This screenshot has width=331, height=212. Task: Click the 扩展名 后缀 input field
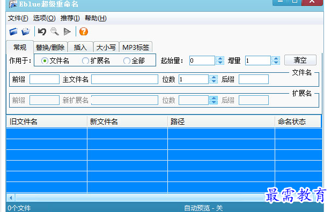(254, 100)
